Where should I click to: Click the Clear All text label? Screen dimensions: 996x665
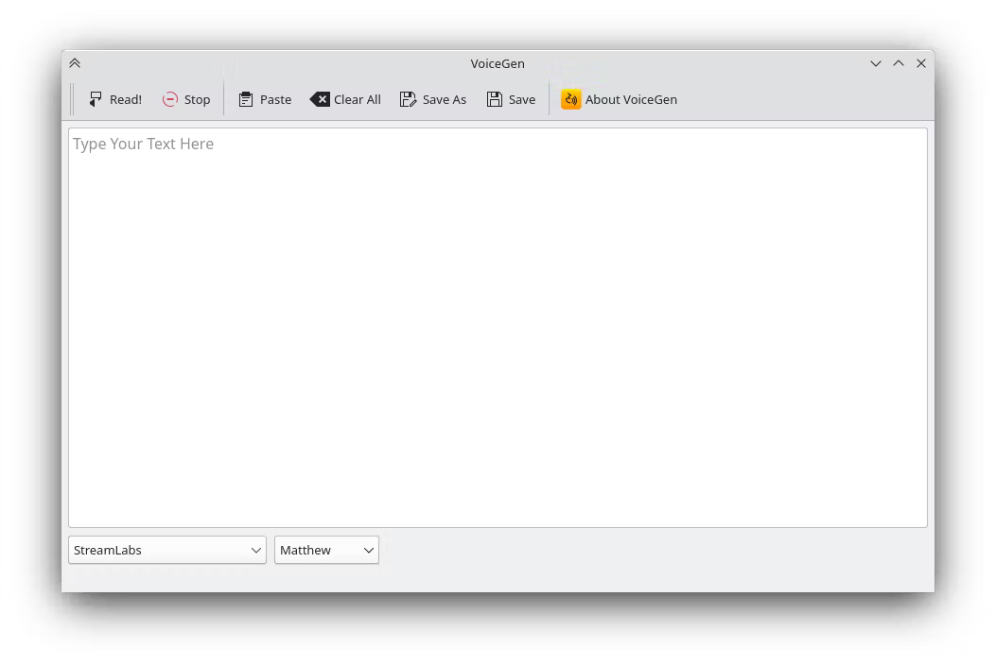357,99
